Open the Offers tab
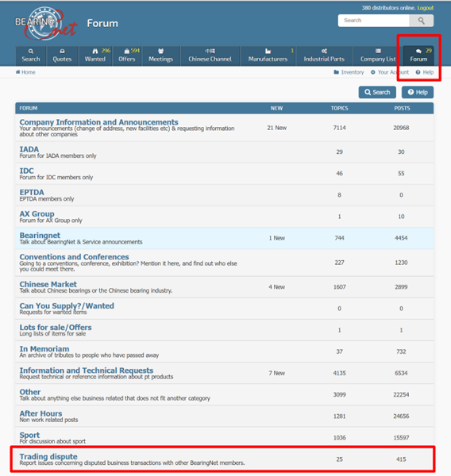Screen dimensions: 451x476 [x=127, y=56]
